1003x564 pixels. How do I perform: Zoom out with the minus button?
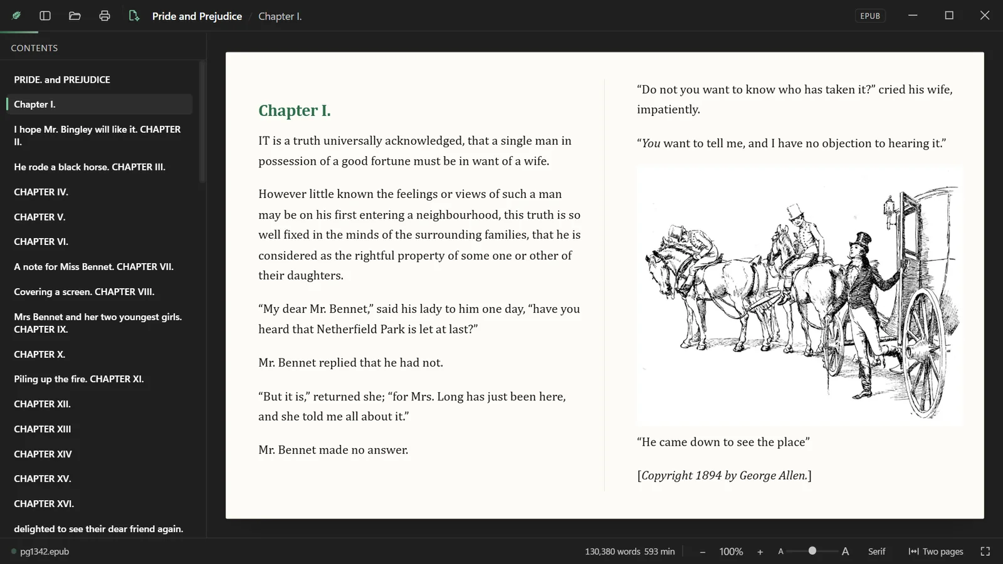click(x=703, y=551)
